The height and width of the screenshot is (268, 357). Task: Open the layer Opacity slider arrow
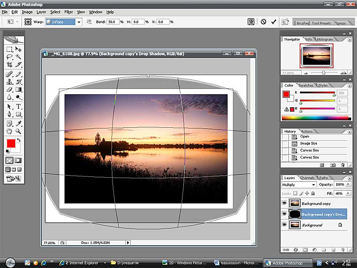click(348, 184)
